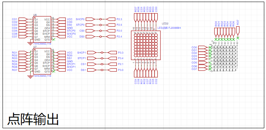
Task: Select the ground symbol below U6
Action: point(30,44)
